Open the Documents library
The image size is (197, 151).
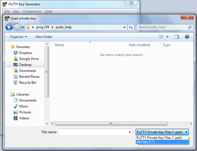pyautogui.click(x=28, y=100)
